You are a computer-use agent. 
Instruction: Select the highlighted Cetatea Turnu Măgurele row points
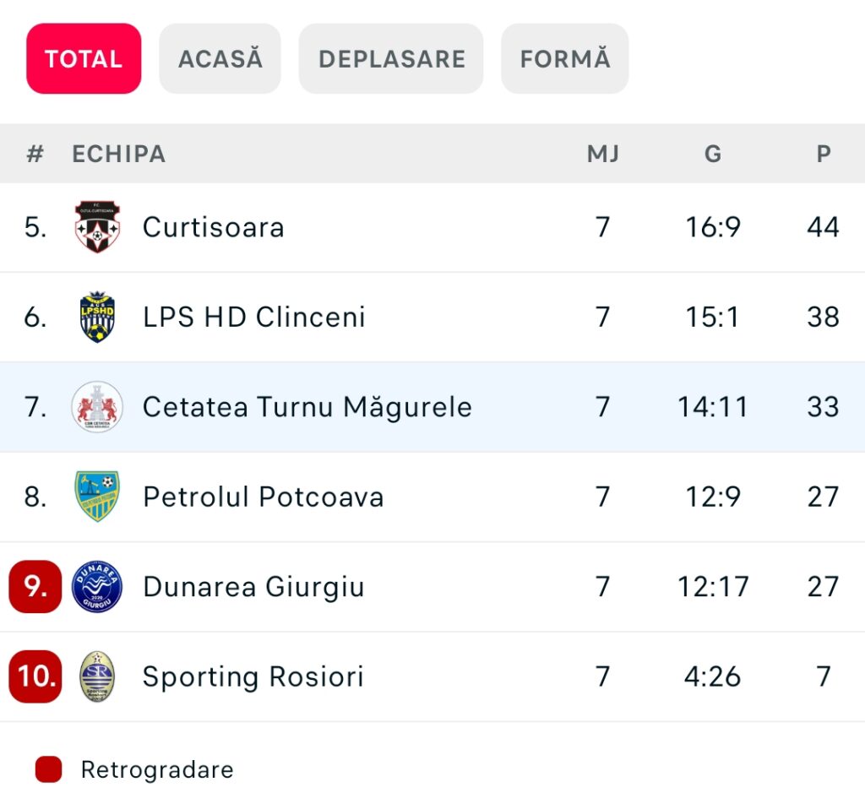pos(823,407)
